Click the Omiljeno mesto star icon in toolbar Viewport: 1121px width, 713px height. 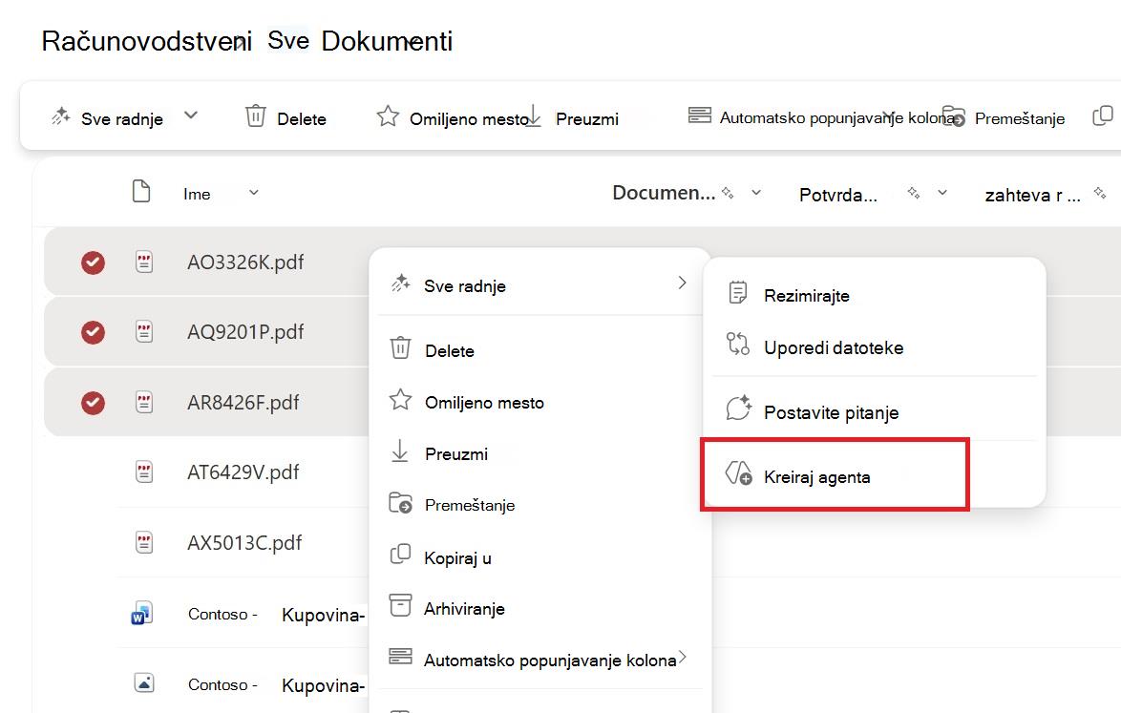tap(388, 115)
